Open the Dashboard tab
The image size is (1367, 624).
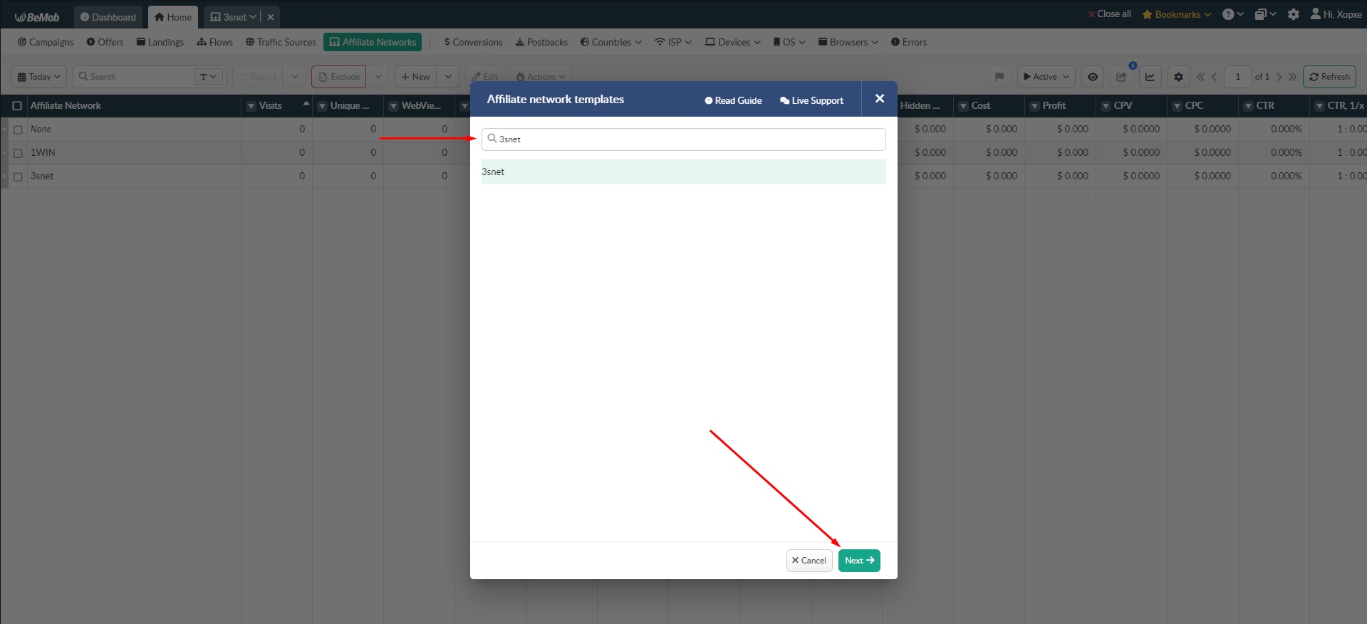108,17
